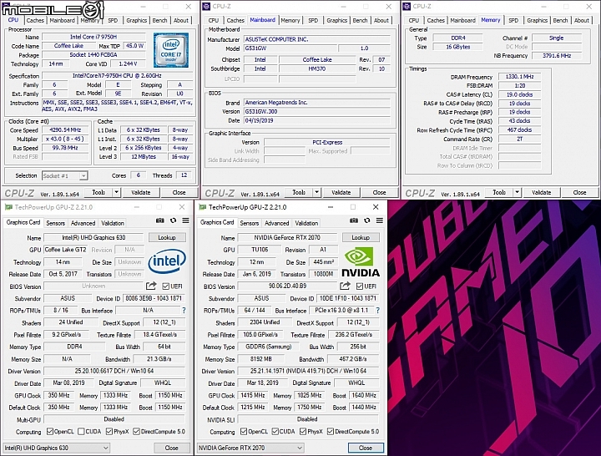Open Graphics tab in Memory window
This screenshot has width=601, height=456.
537,20
